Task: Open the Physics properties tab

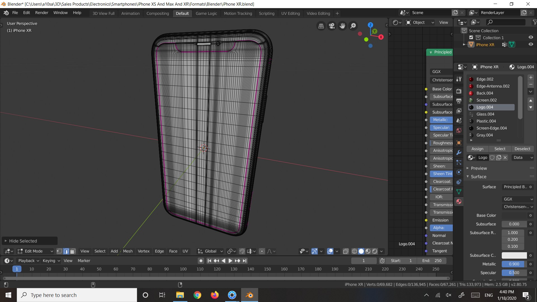Action: tap(459, 172)
